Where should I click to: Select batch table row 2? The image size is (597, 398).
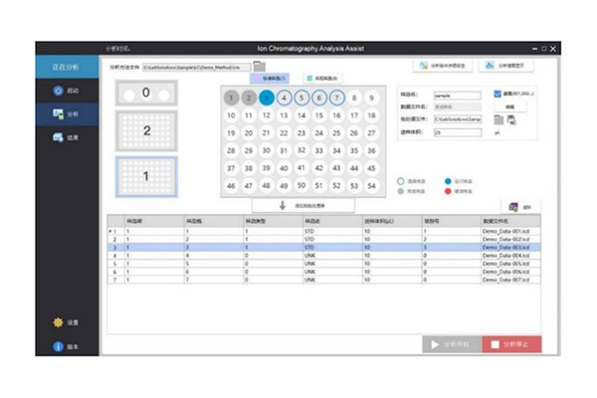point(324,239)
